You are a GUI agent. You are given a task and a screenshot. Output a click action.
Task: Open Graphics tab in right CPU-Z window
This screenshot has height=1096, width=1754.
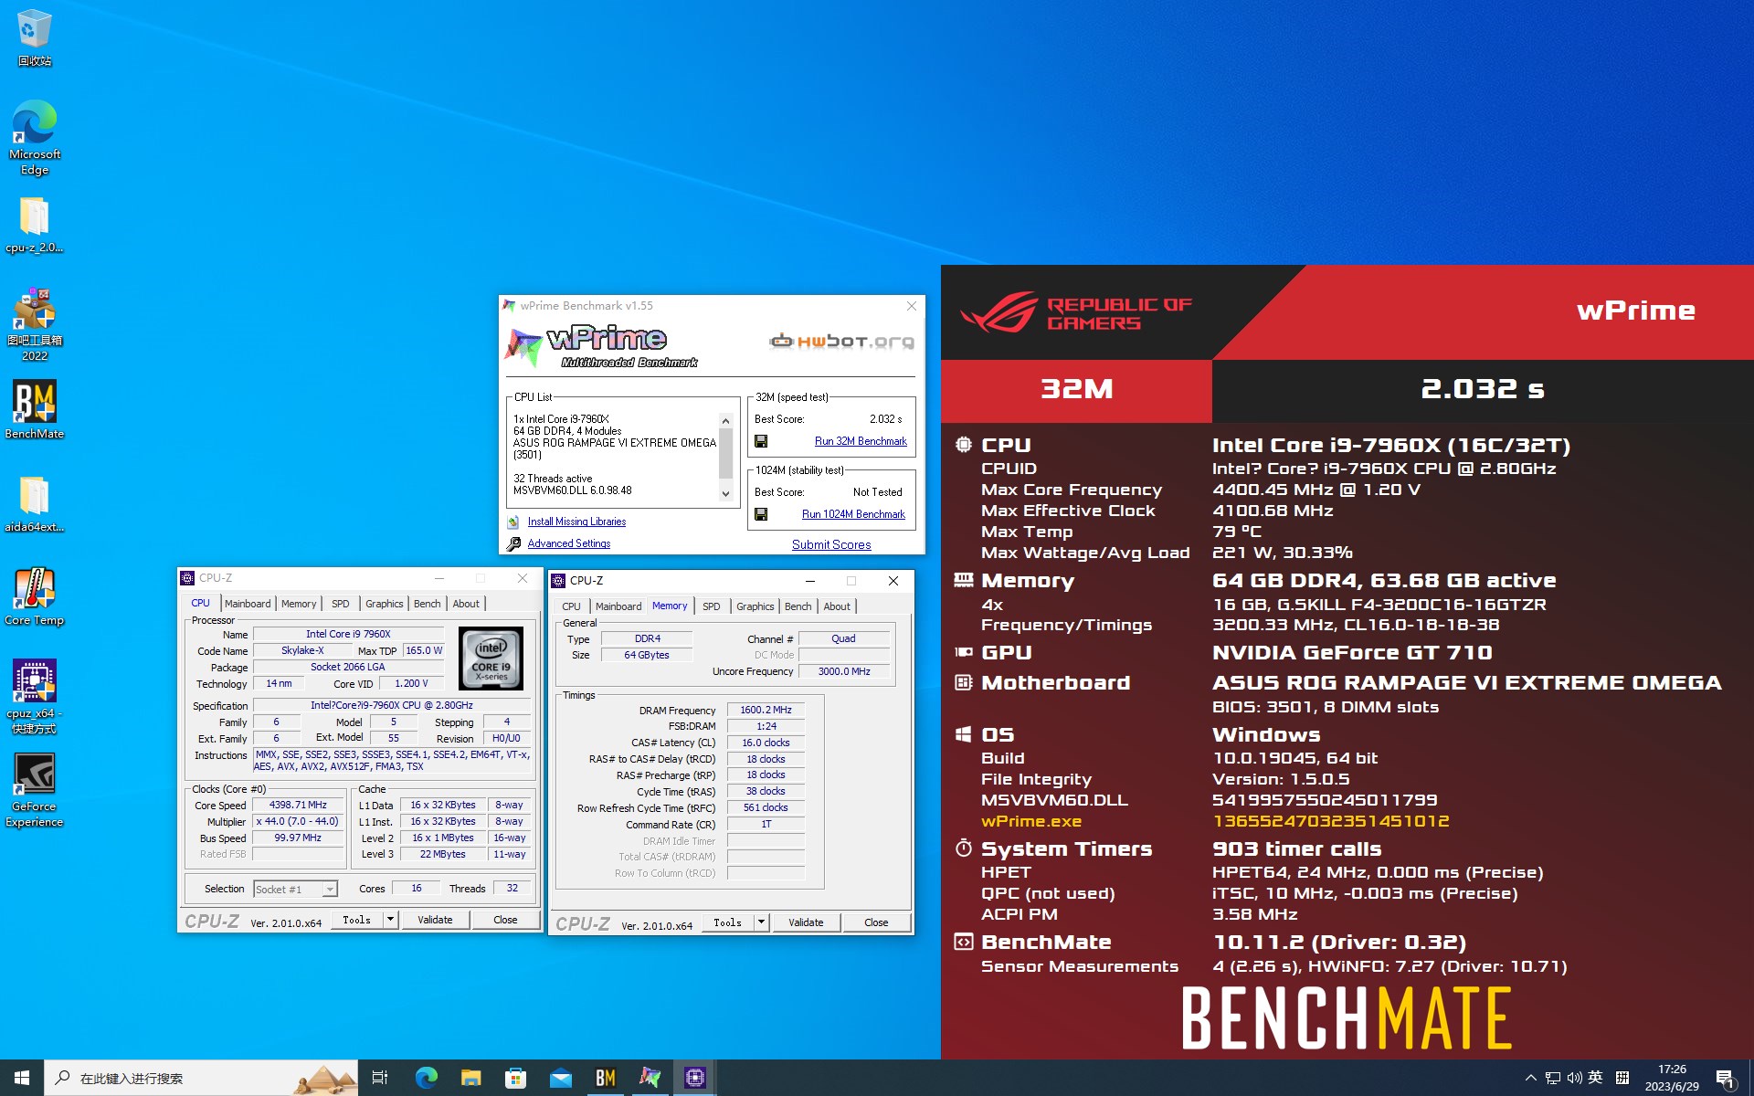[x=755, y=606]
